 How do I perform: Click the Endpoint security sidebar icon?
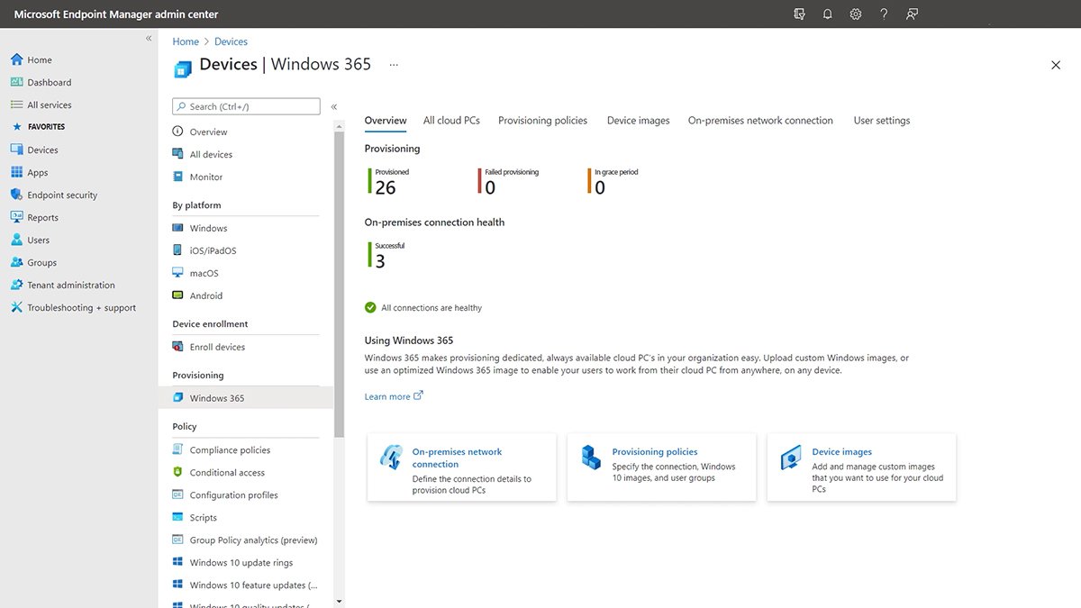pyautogui.click(x=16, y=195)
